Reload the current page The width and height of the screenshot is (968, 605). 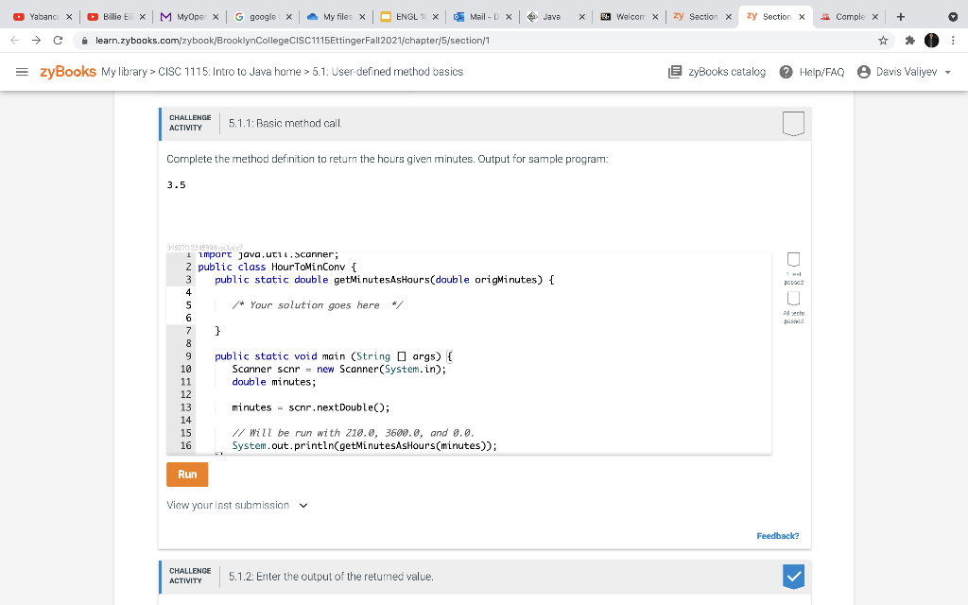[58, 40]
